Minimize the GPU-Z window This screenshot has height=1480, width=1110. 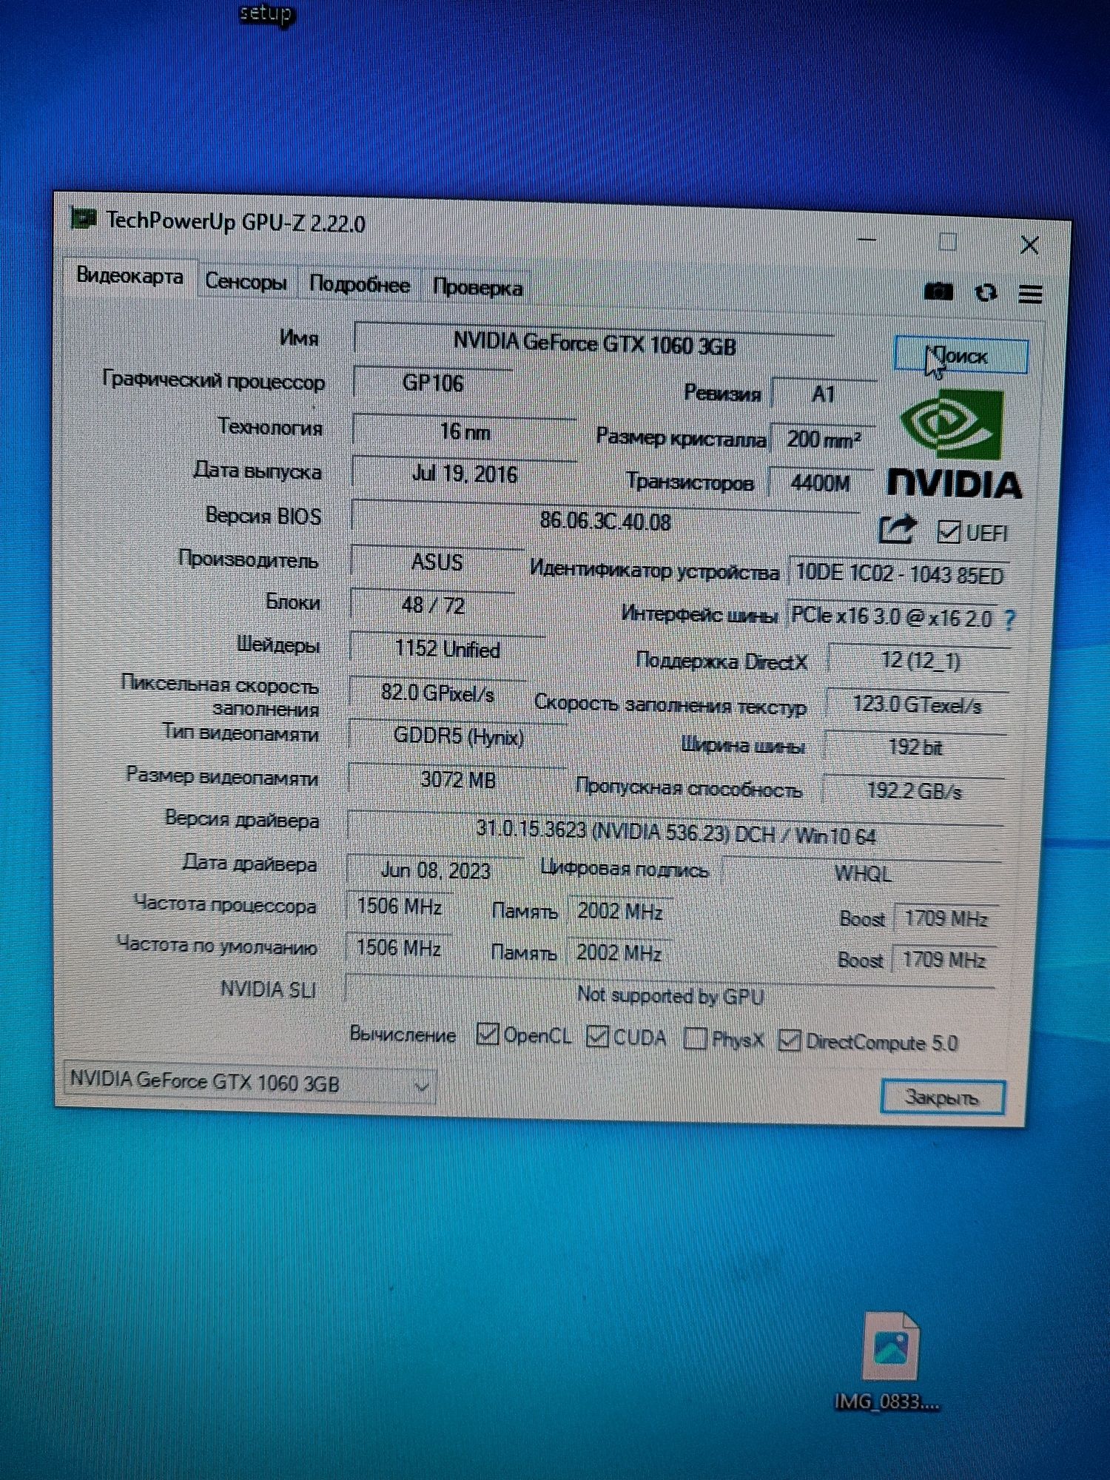click(x=867, y=240)
